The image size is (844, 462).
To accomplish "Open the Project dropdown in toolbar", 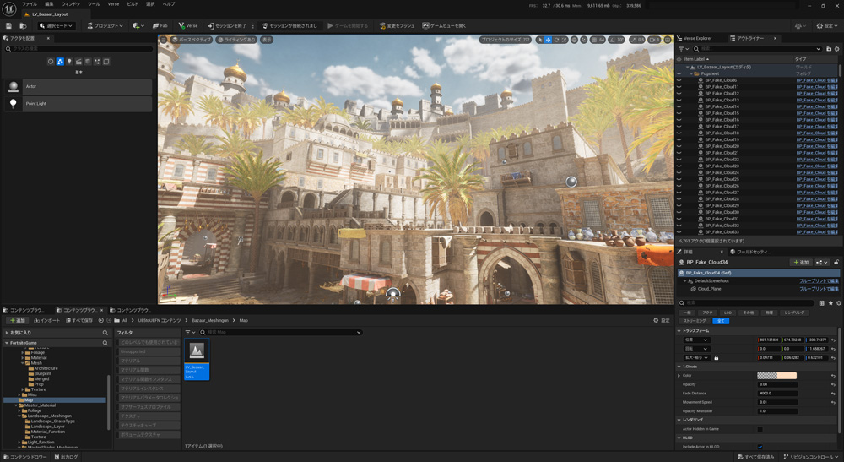I will click(x=105, y=26).
